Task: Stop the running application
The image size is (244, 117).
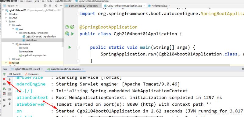Action: 4,79
